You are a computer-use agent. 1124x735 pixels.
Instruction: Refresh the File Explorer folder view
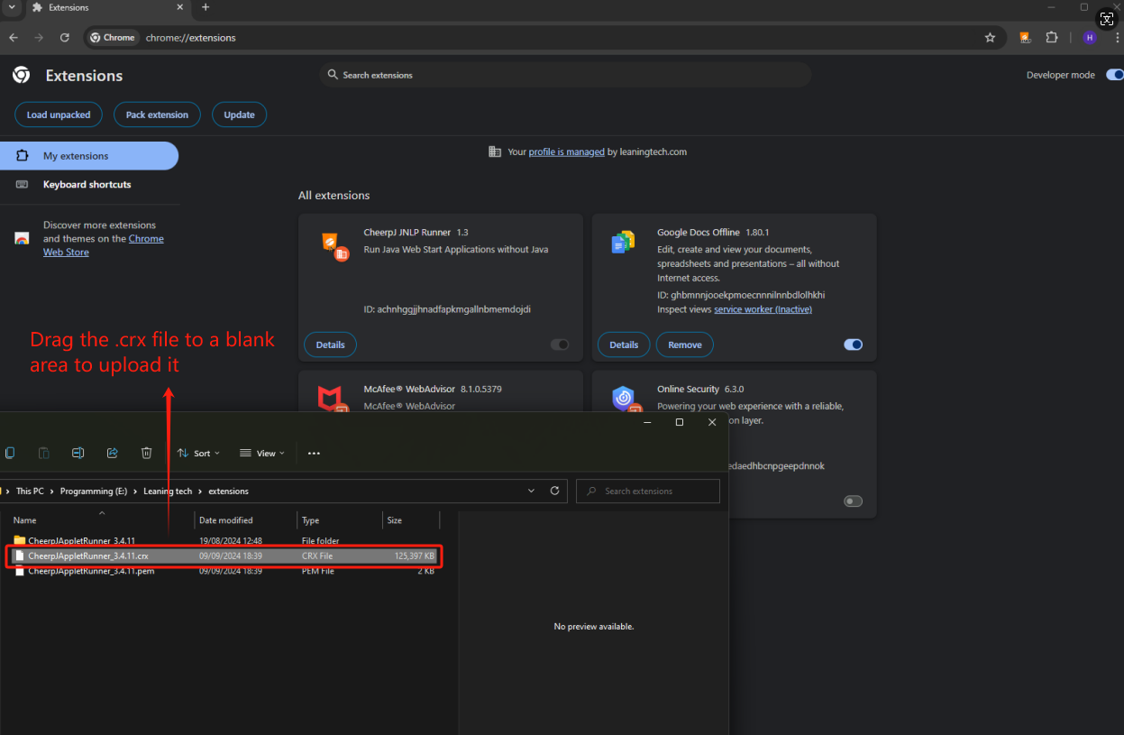coord(554,492)
